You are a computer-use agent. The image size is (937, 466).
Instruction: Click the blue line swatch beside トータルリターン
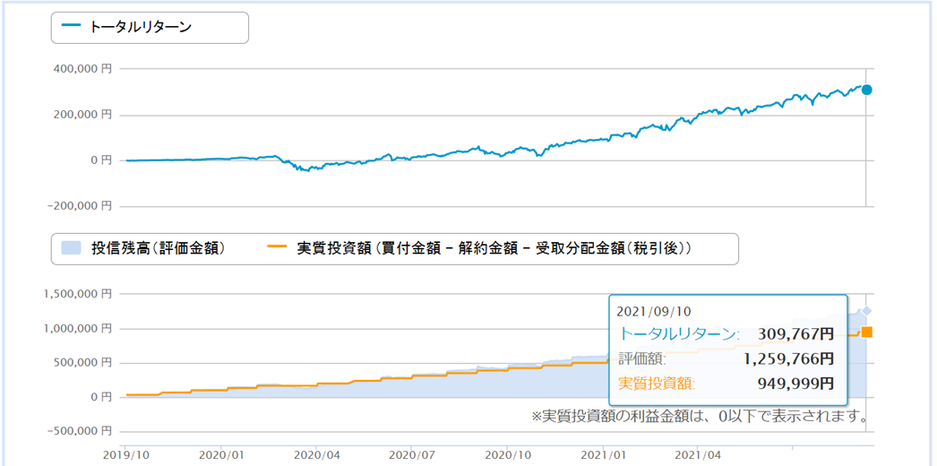click(x=73, y=27)
